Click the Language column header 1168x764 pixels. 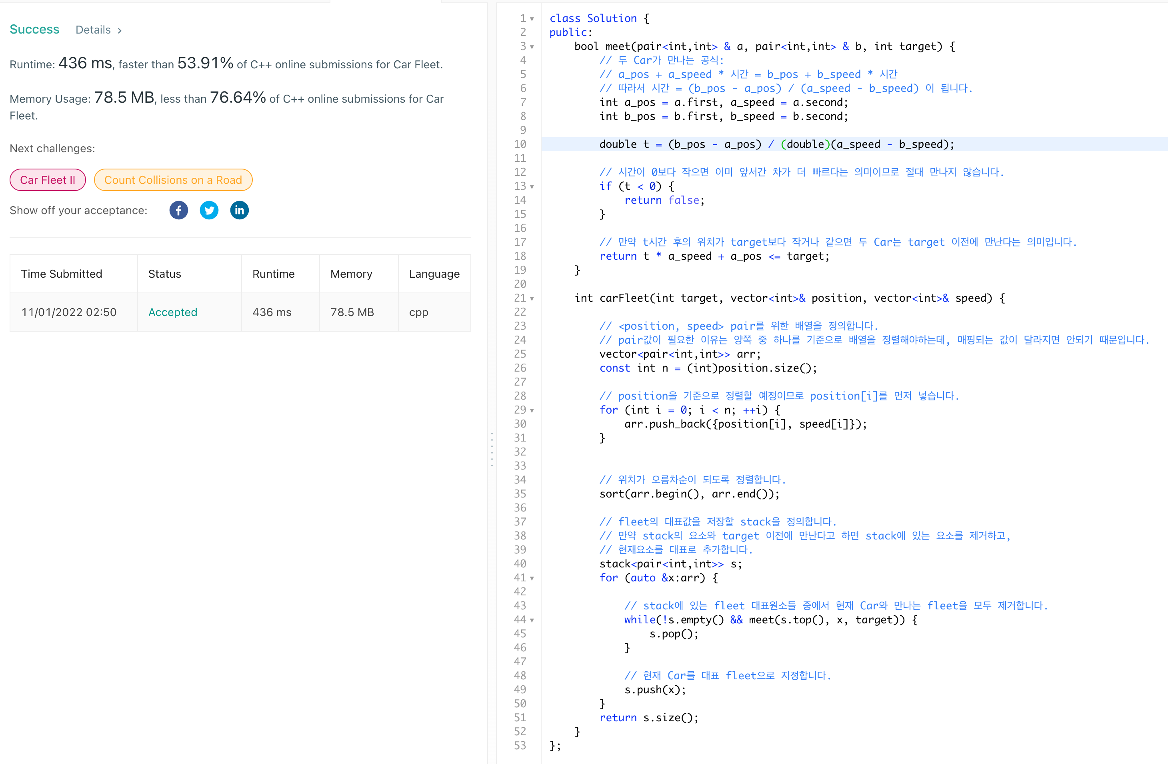434,274
